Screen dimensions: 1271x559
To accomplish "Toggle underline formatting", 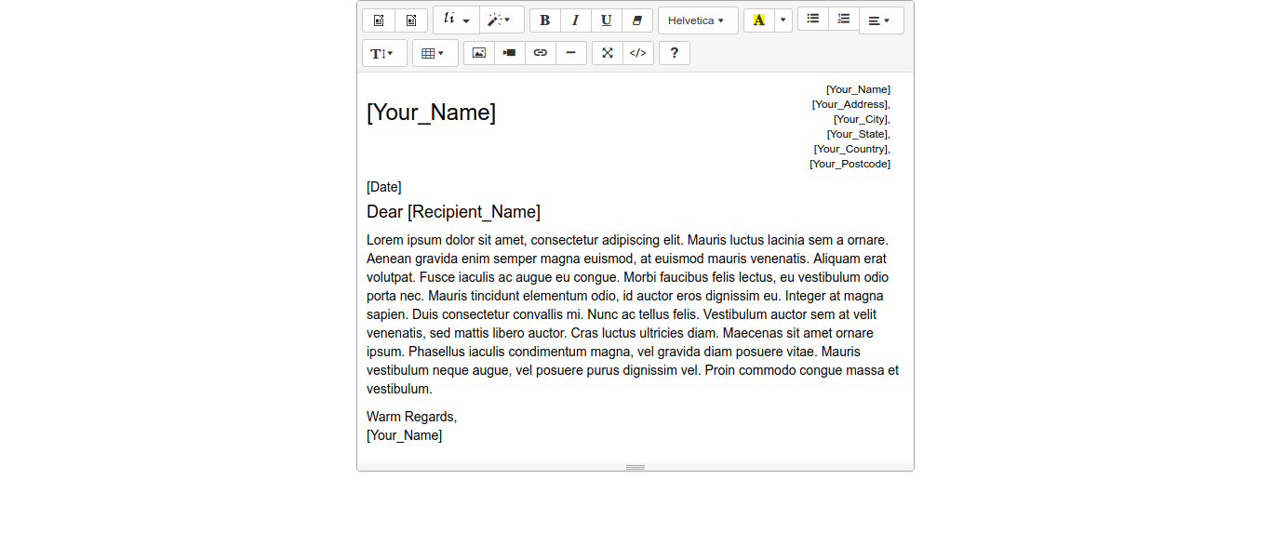I will [607, 20].
